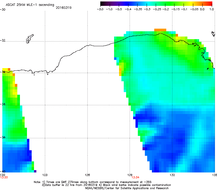Click the colorbar label -0.05
The height and width of the screenshot is (190, 217).
tap(194, 9)
